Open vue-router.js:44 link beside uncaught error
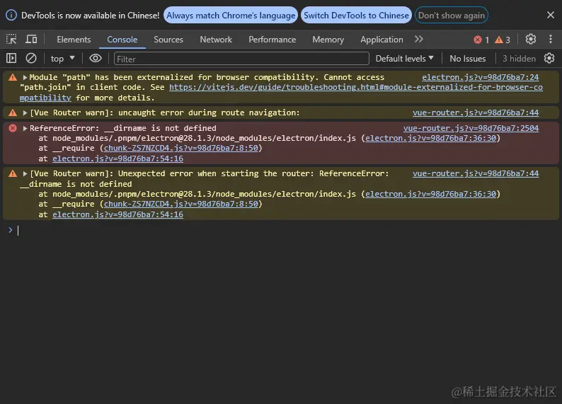 (476, 112)
